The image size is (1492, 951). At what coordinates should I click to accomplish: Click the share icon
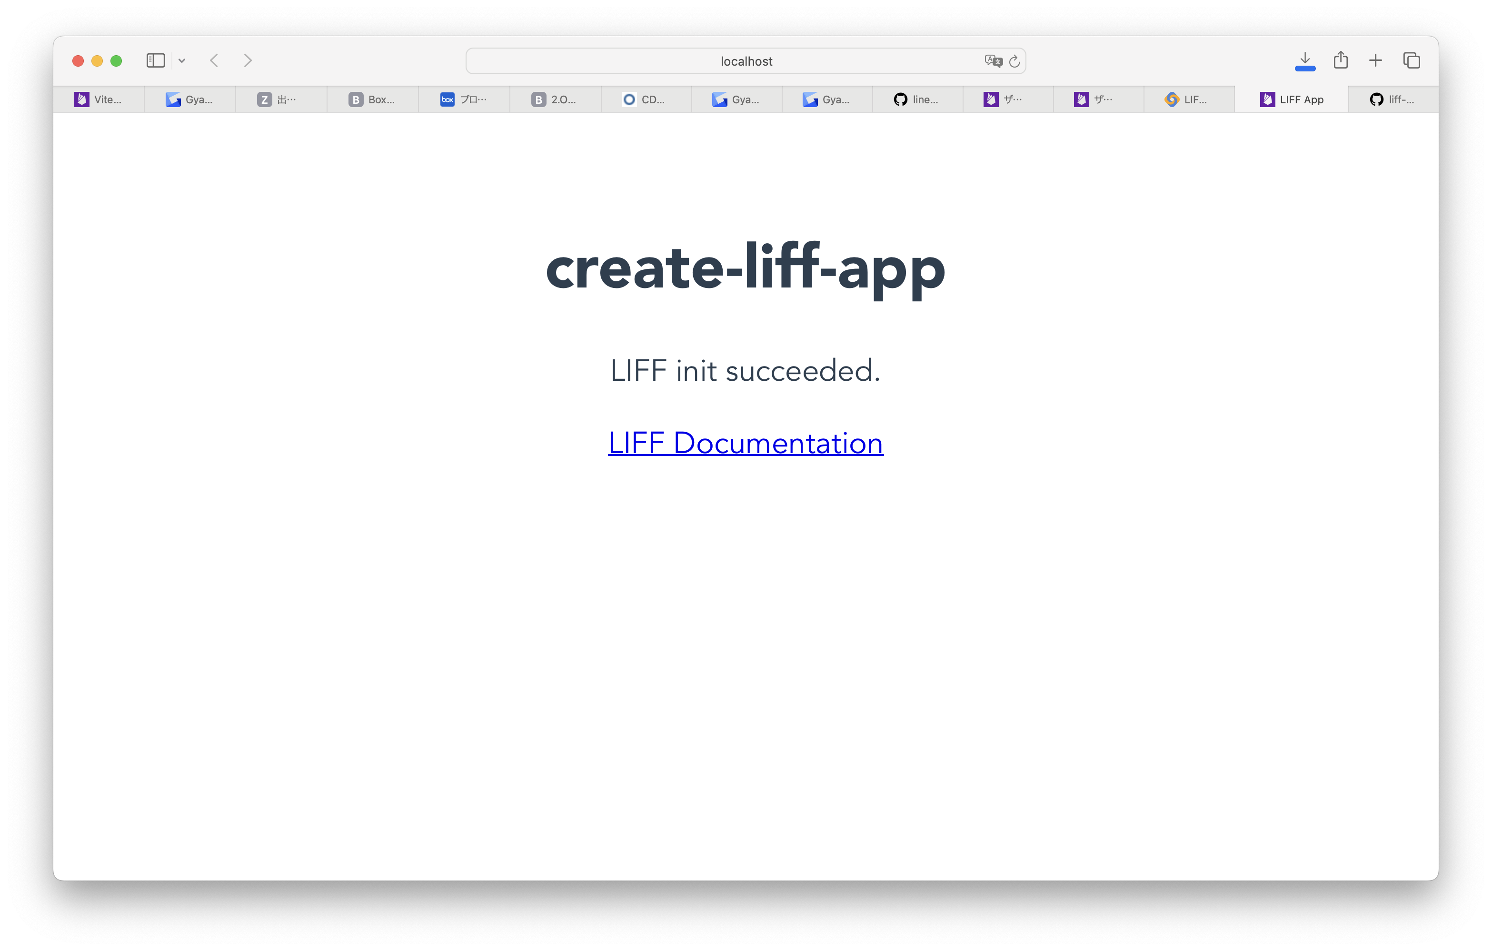pyautogui.click(x=1341, y=60)
